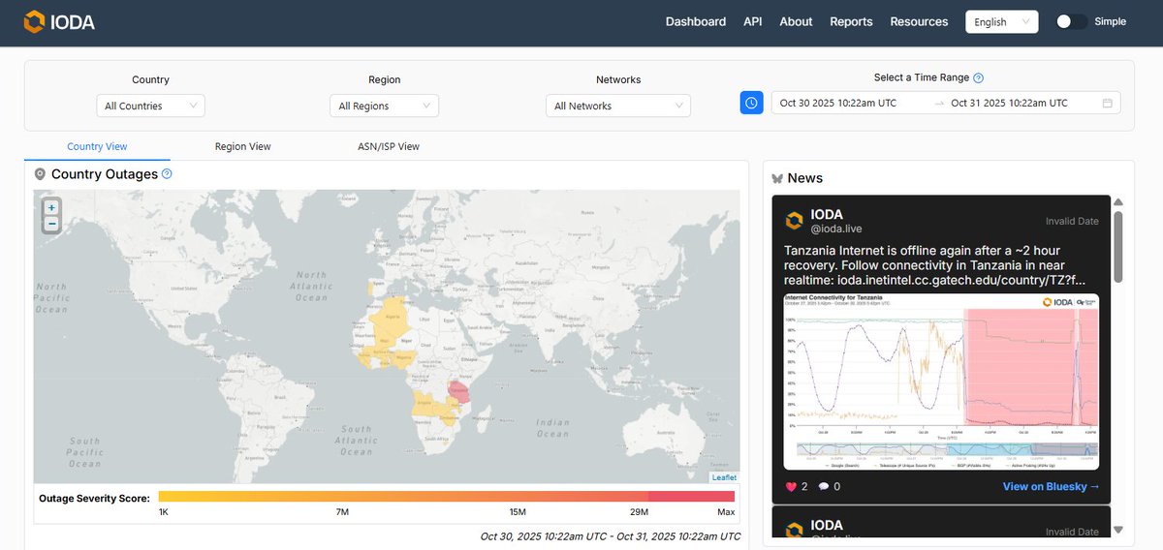Open the Leaflet attribution link
This screenshot has width=1163, height=550.
click(724, 477)
